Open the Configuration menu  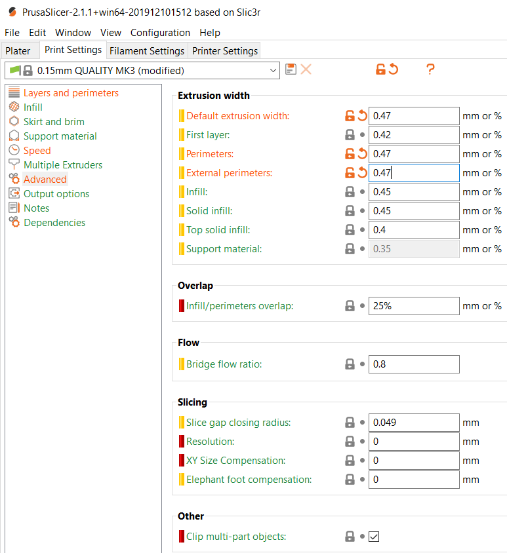[160, 33]
